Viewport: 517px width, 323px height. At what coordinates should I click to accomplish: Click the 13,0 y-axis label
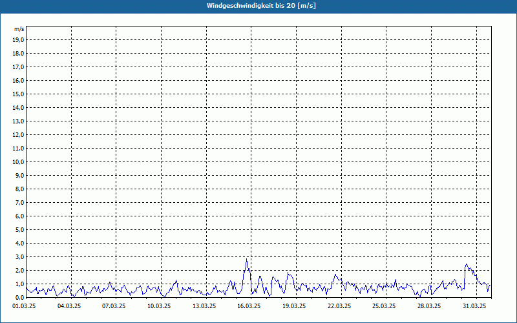[18, 121]
